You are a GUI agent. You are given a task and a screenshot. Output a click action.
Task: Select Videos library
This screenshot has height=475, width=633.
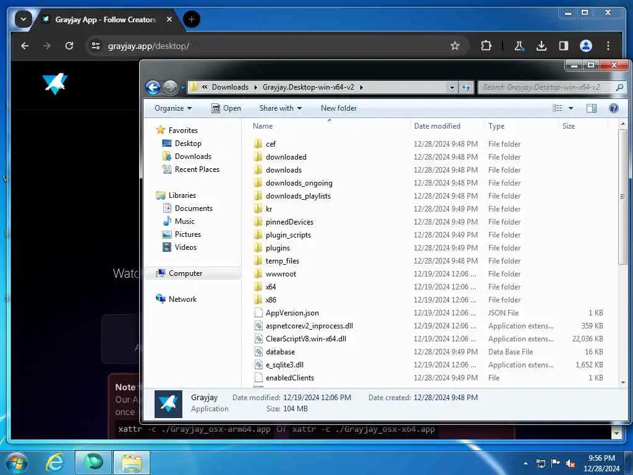pos(185,247)
